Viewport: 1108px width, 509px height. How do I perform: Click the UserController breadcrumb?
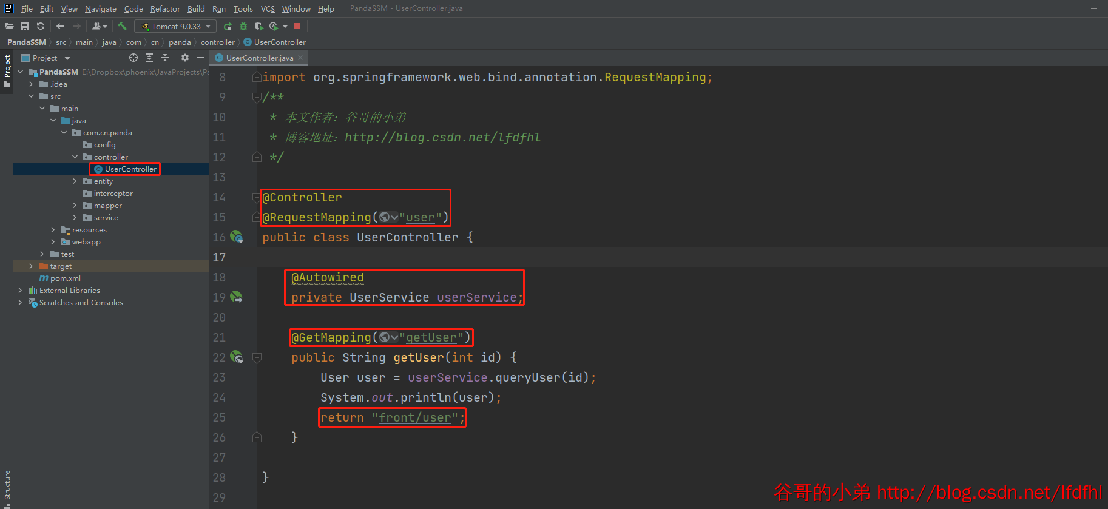[275, 42]
